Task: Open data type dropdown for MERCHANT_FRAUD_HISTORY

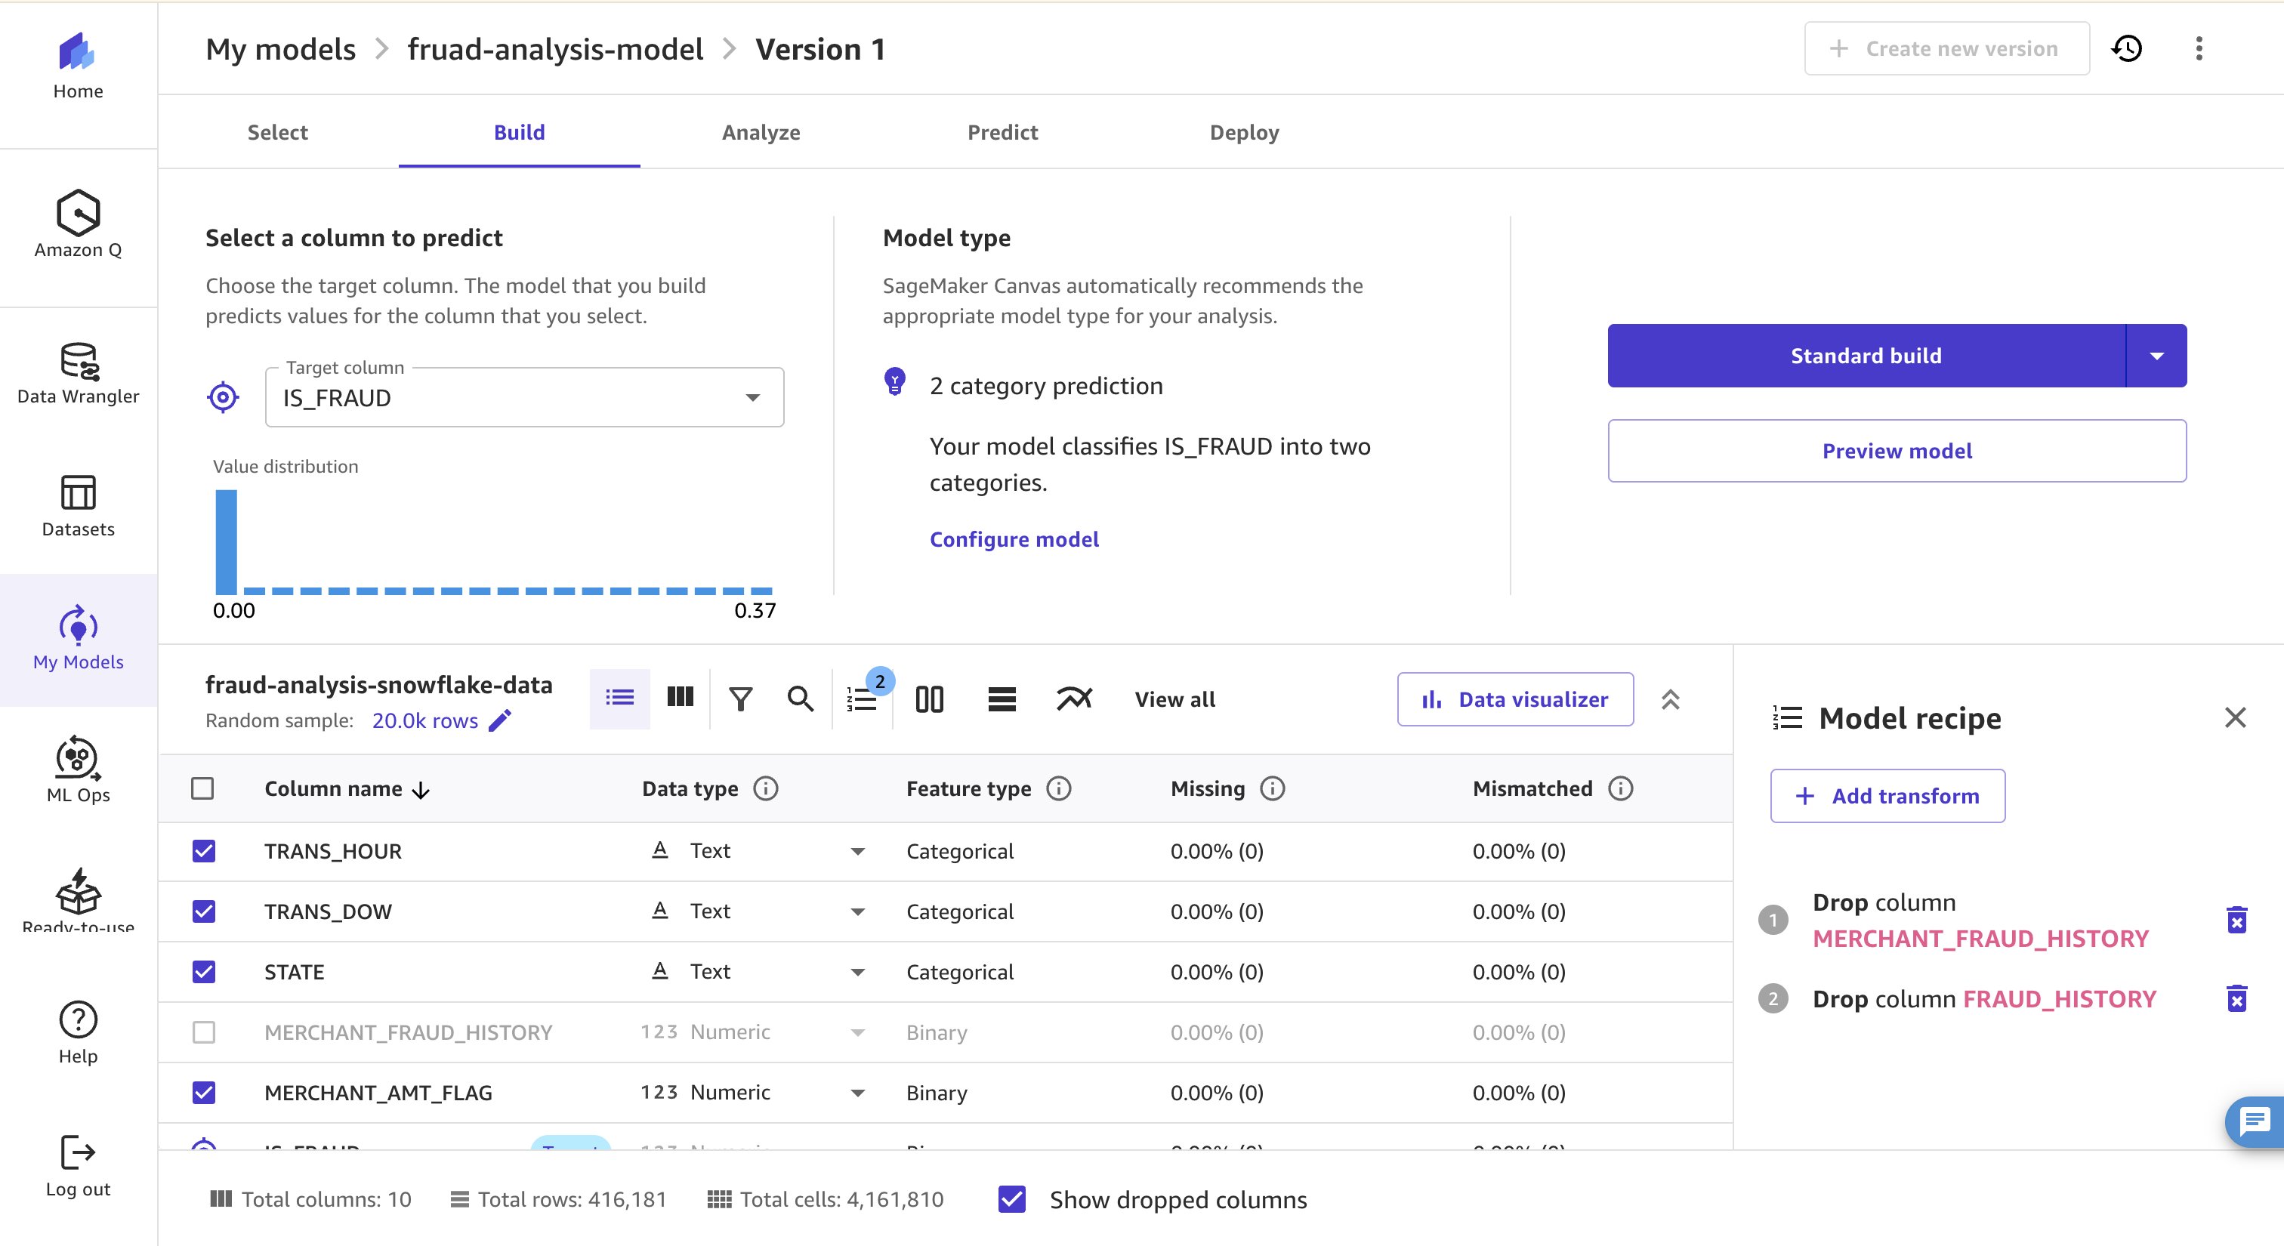Action: (857, 1032)
